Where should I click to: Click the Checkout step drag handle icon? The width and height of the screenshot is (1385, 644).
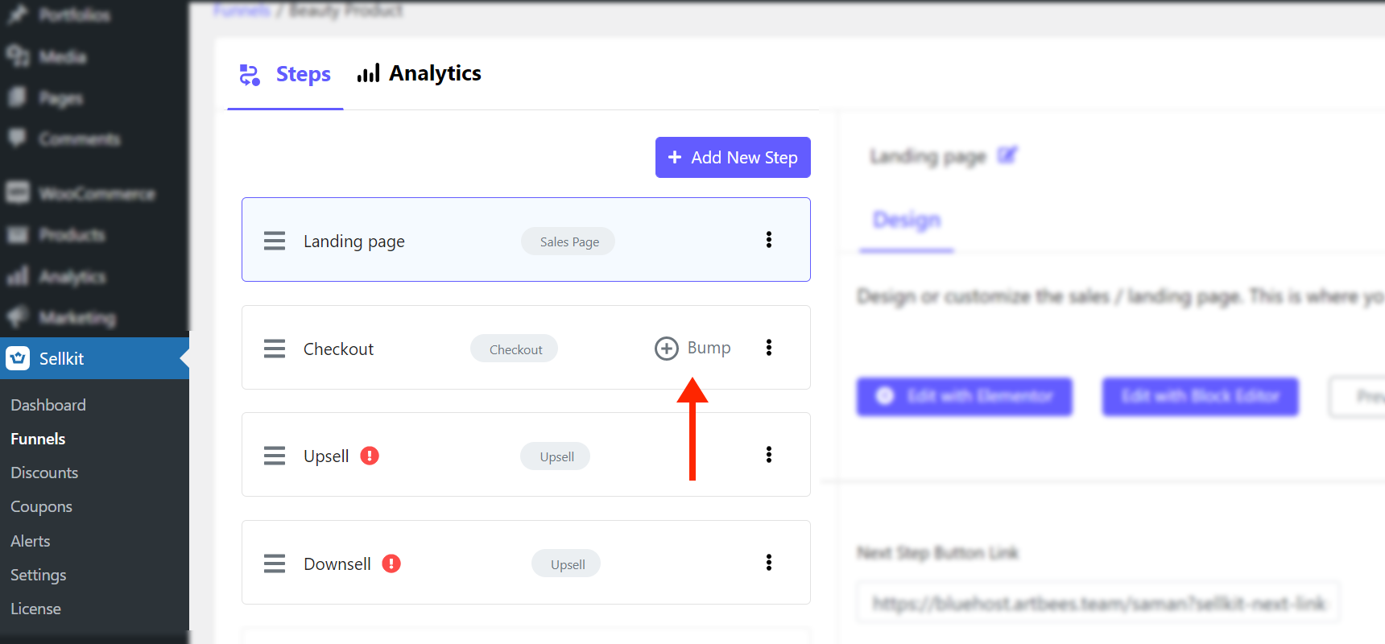275,349
